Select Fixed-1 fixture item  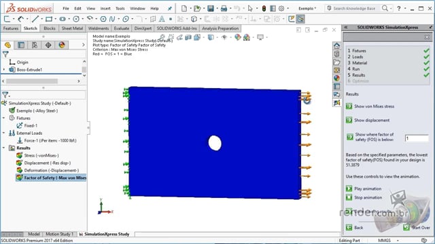click(31, 125)
